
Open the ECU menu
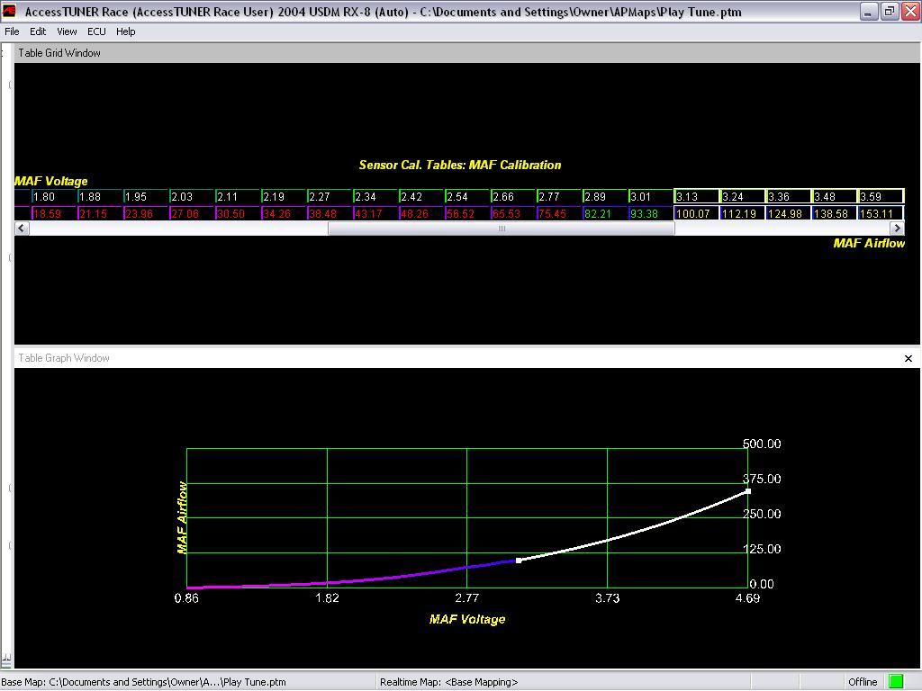(x=96, y=31)
